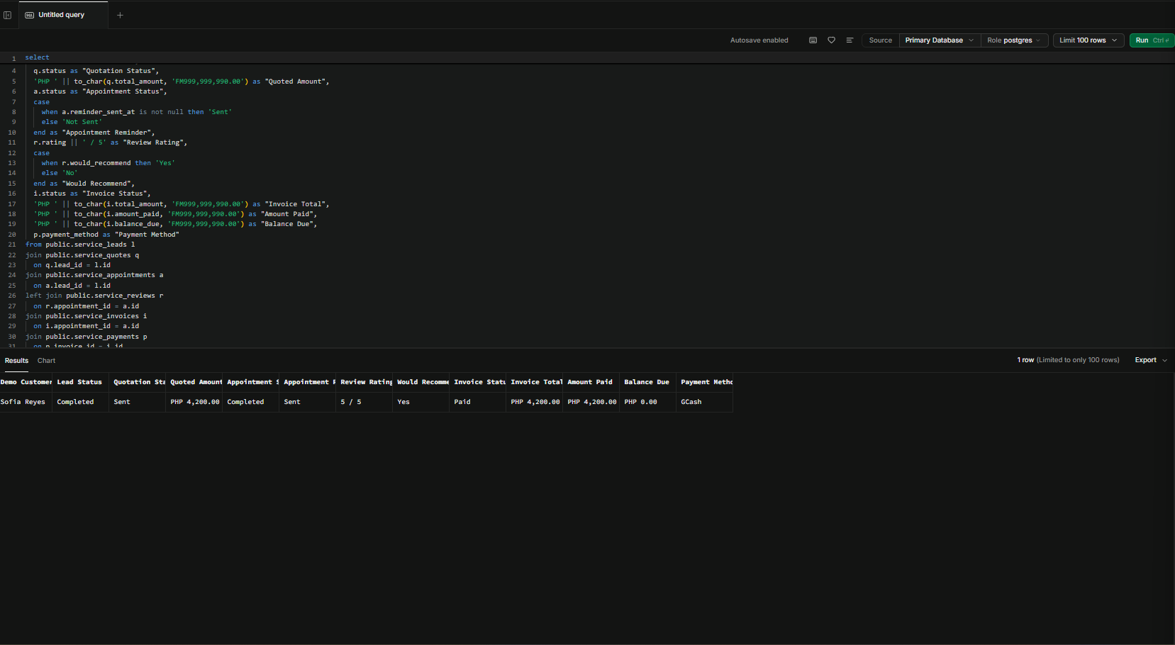
Task: Select the 5 / 5 rating cell
Action: pyautogui.click(x=364, y=402)
